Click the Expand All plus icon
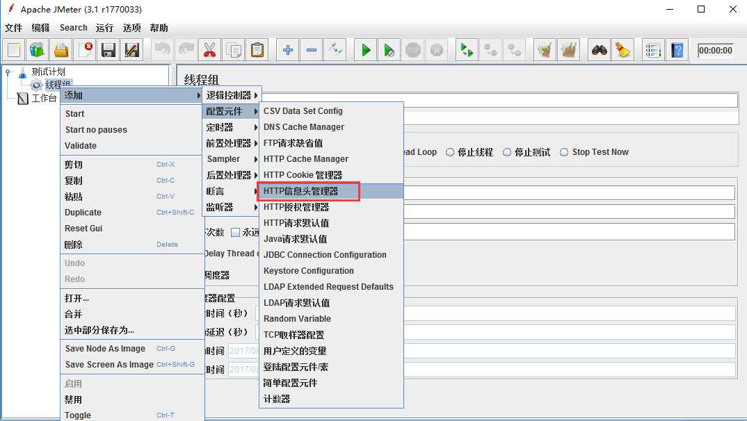 [x=288, y=50]
